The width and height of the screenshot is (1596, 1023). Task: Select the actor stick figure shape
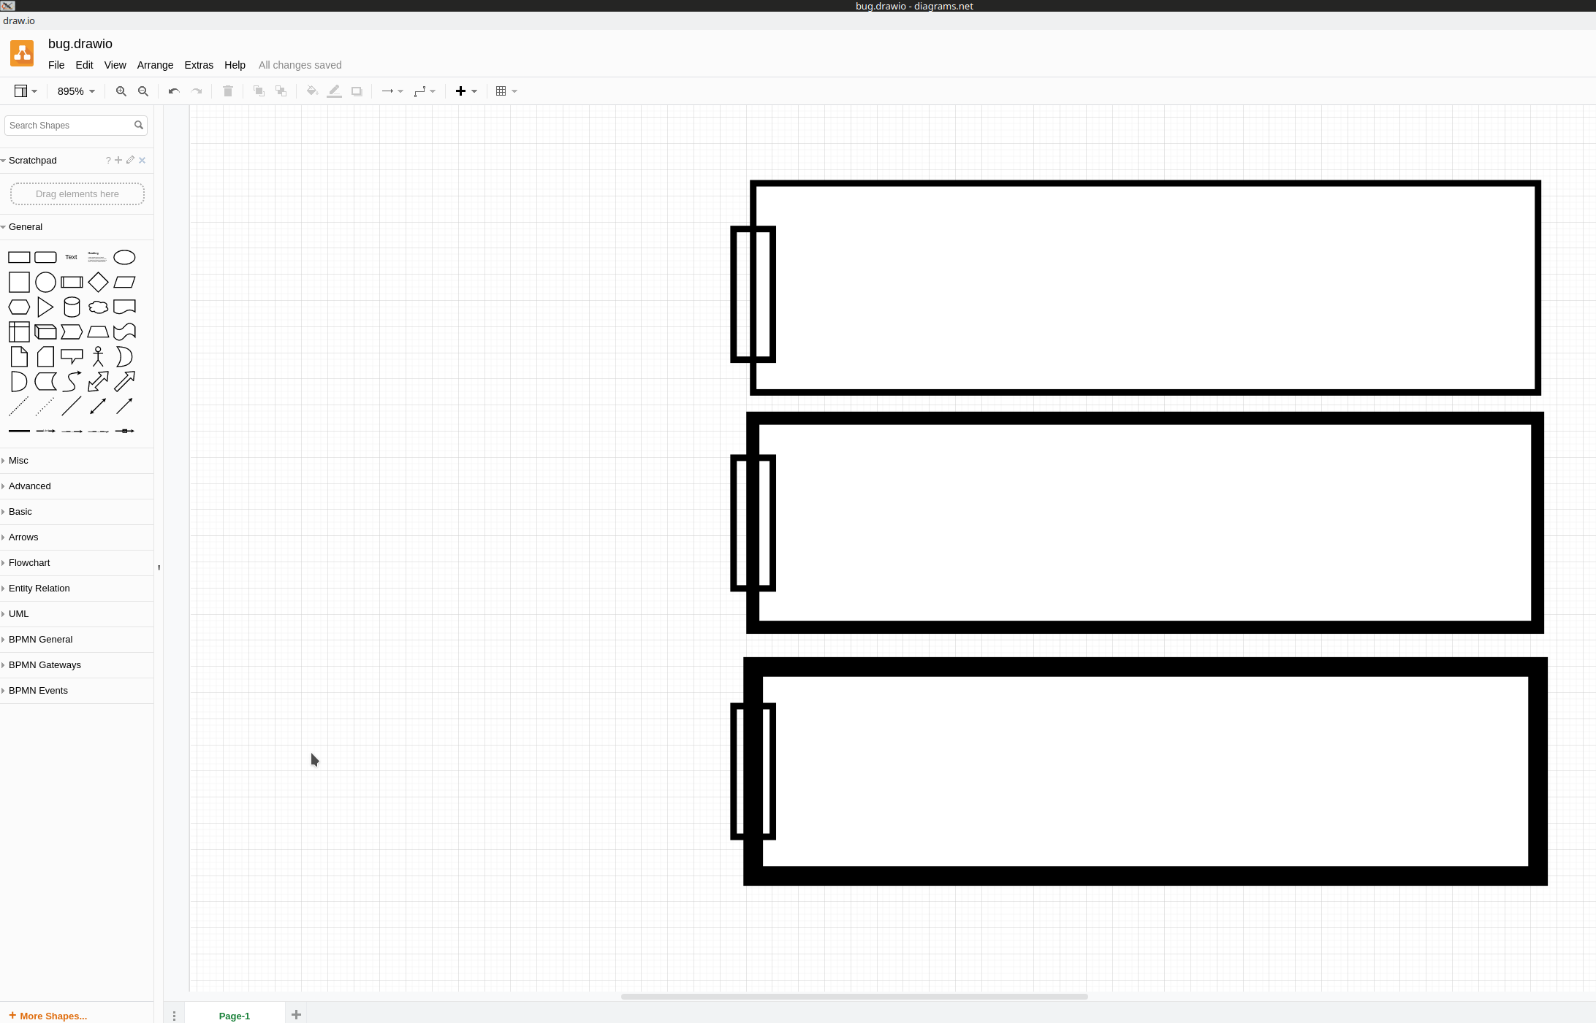[x=98, y=356]
